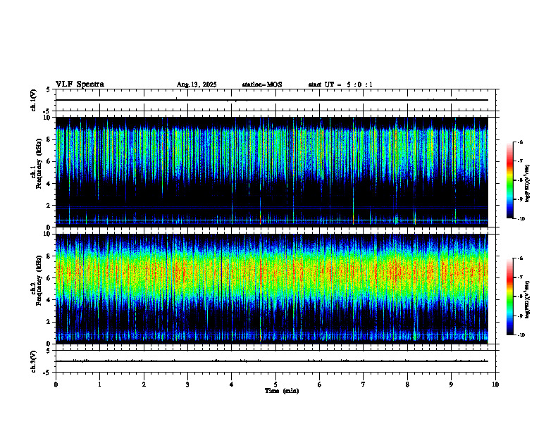
Task: Select the "Aug.13, 2025" date text
Action: point(197,85)
